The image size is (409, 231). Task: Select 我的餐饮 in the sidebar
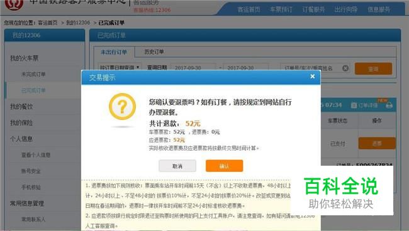point(21,107)
